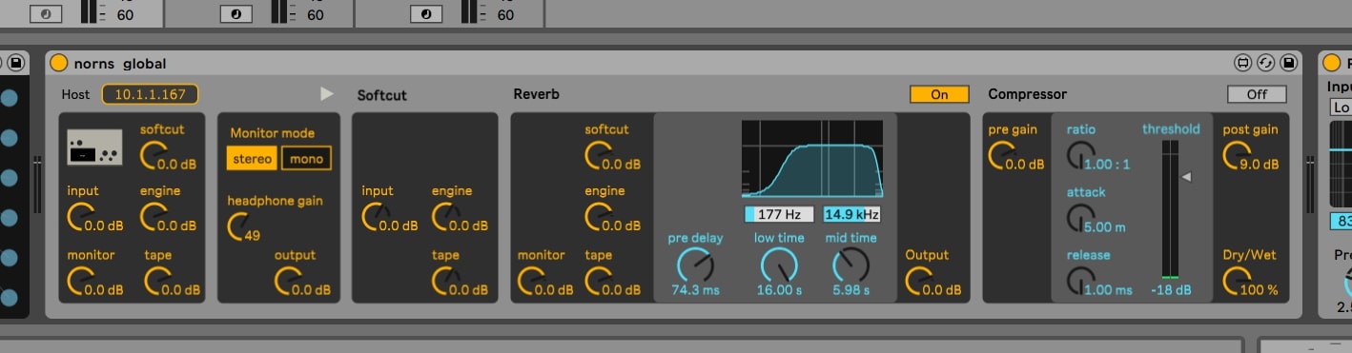Select mono monitor mode

306,158
